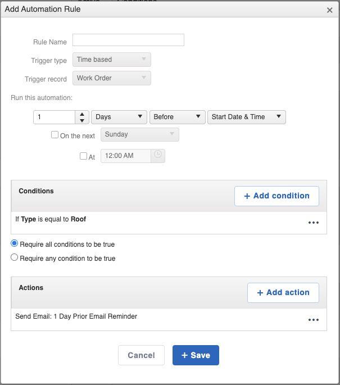Select 'Require all conditions to be true'
Screen dimensions: 340x385
15,243
